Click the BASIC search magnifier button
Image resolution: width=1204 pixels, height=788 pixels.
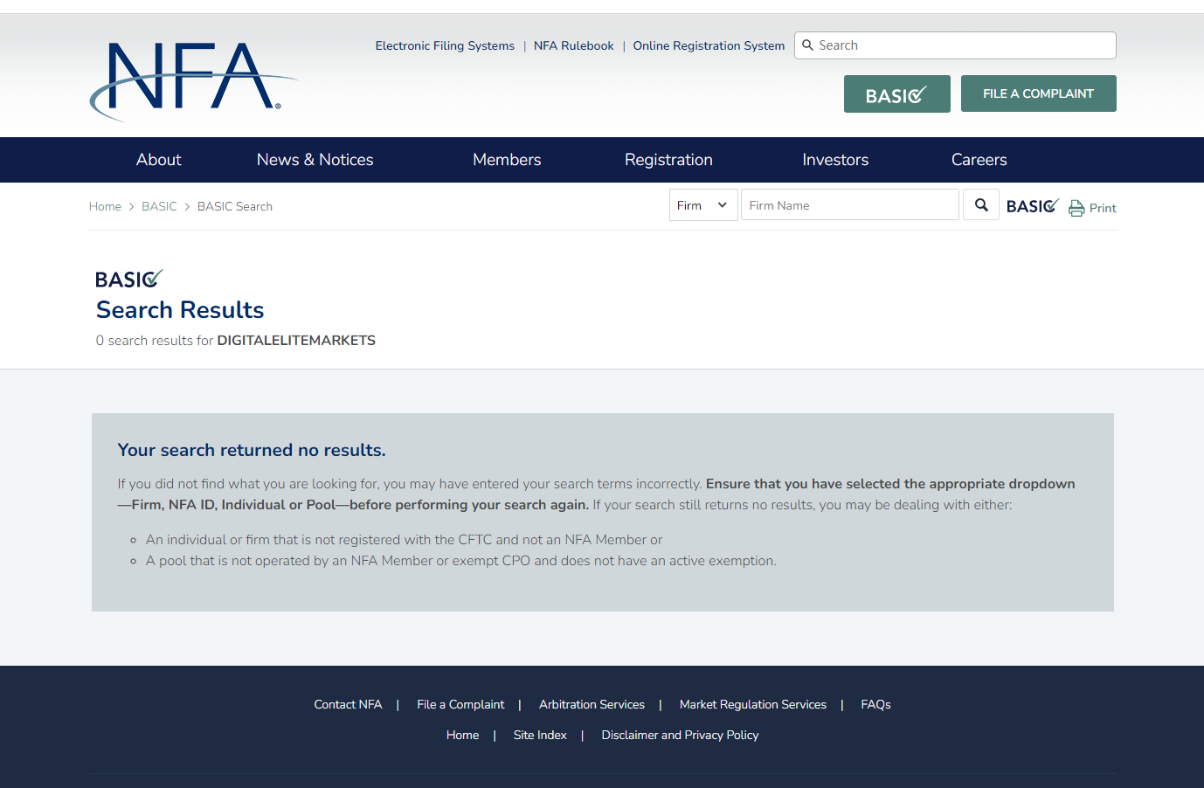(981, 205)
